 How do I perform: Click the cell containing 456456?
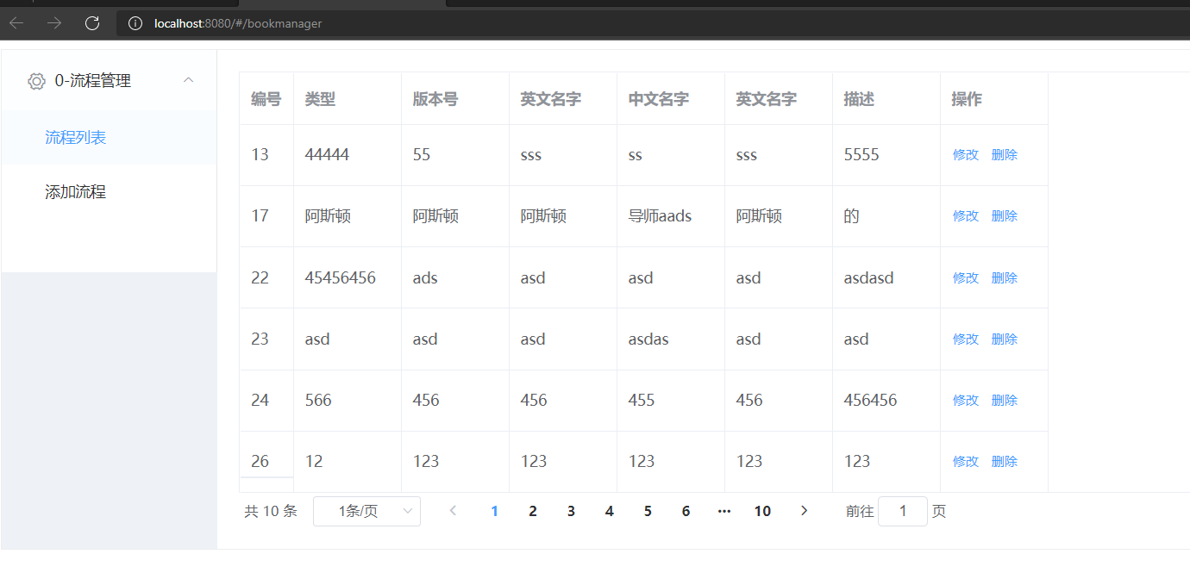(x=886, y=401)
